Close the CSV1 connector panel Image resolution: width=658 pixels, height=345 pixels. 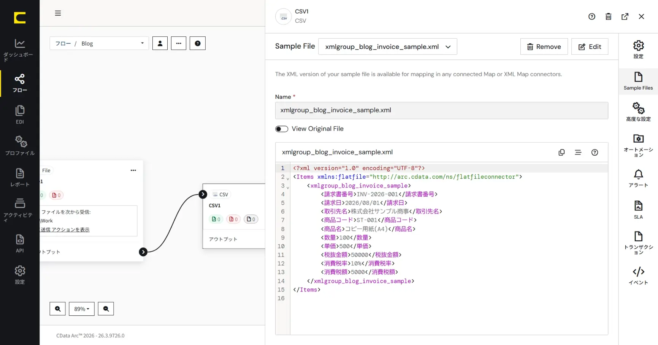coord(642,16)
